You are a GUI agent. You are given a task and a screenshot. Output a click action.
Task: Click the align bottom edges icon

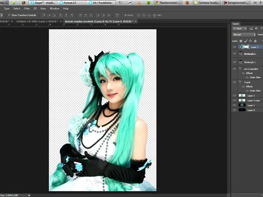(x=54, y=15)
